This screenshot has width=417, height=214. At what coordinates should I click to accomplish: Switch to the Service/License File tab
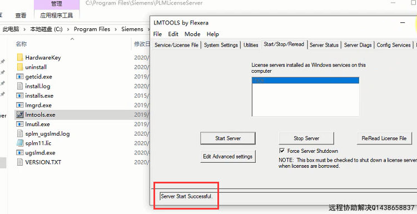coord(176,45)
